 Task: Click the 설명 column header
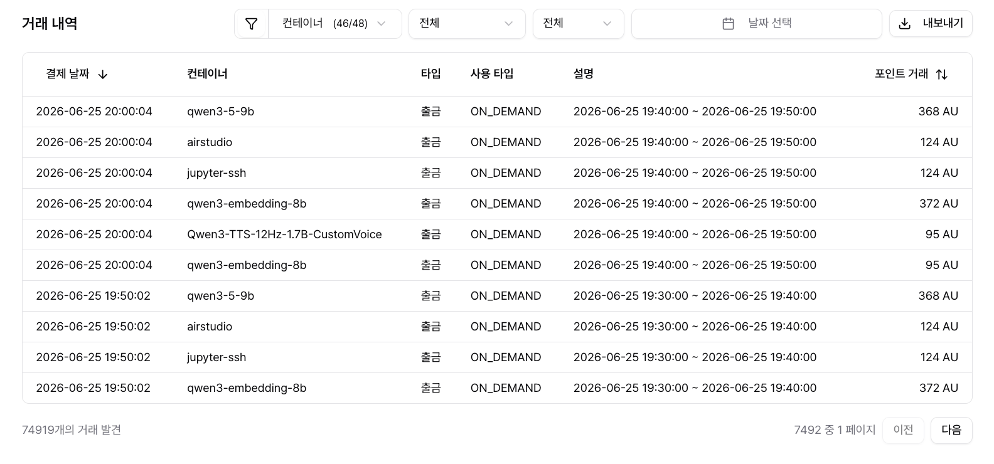583,74
